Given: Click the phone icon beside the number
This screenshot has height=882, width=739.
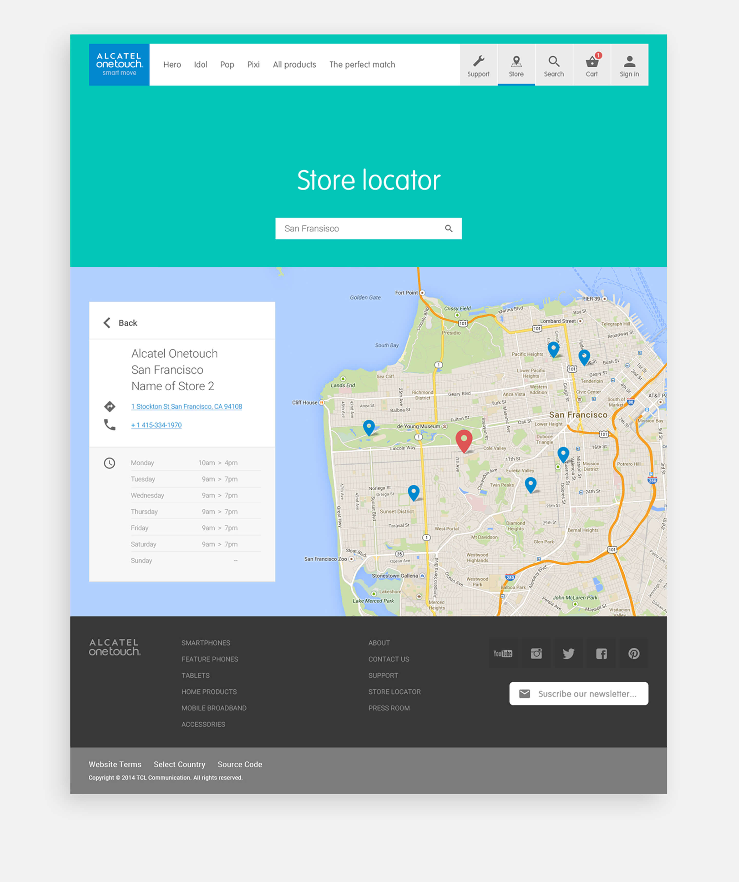Looking at the screenshot, I should (110, 425).
